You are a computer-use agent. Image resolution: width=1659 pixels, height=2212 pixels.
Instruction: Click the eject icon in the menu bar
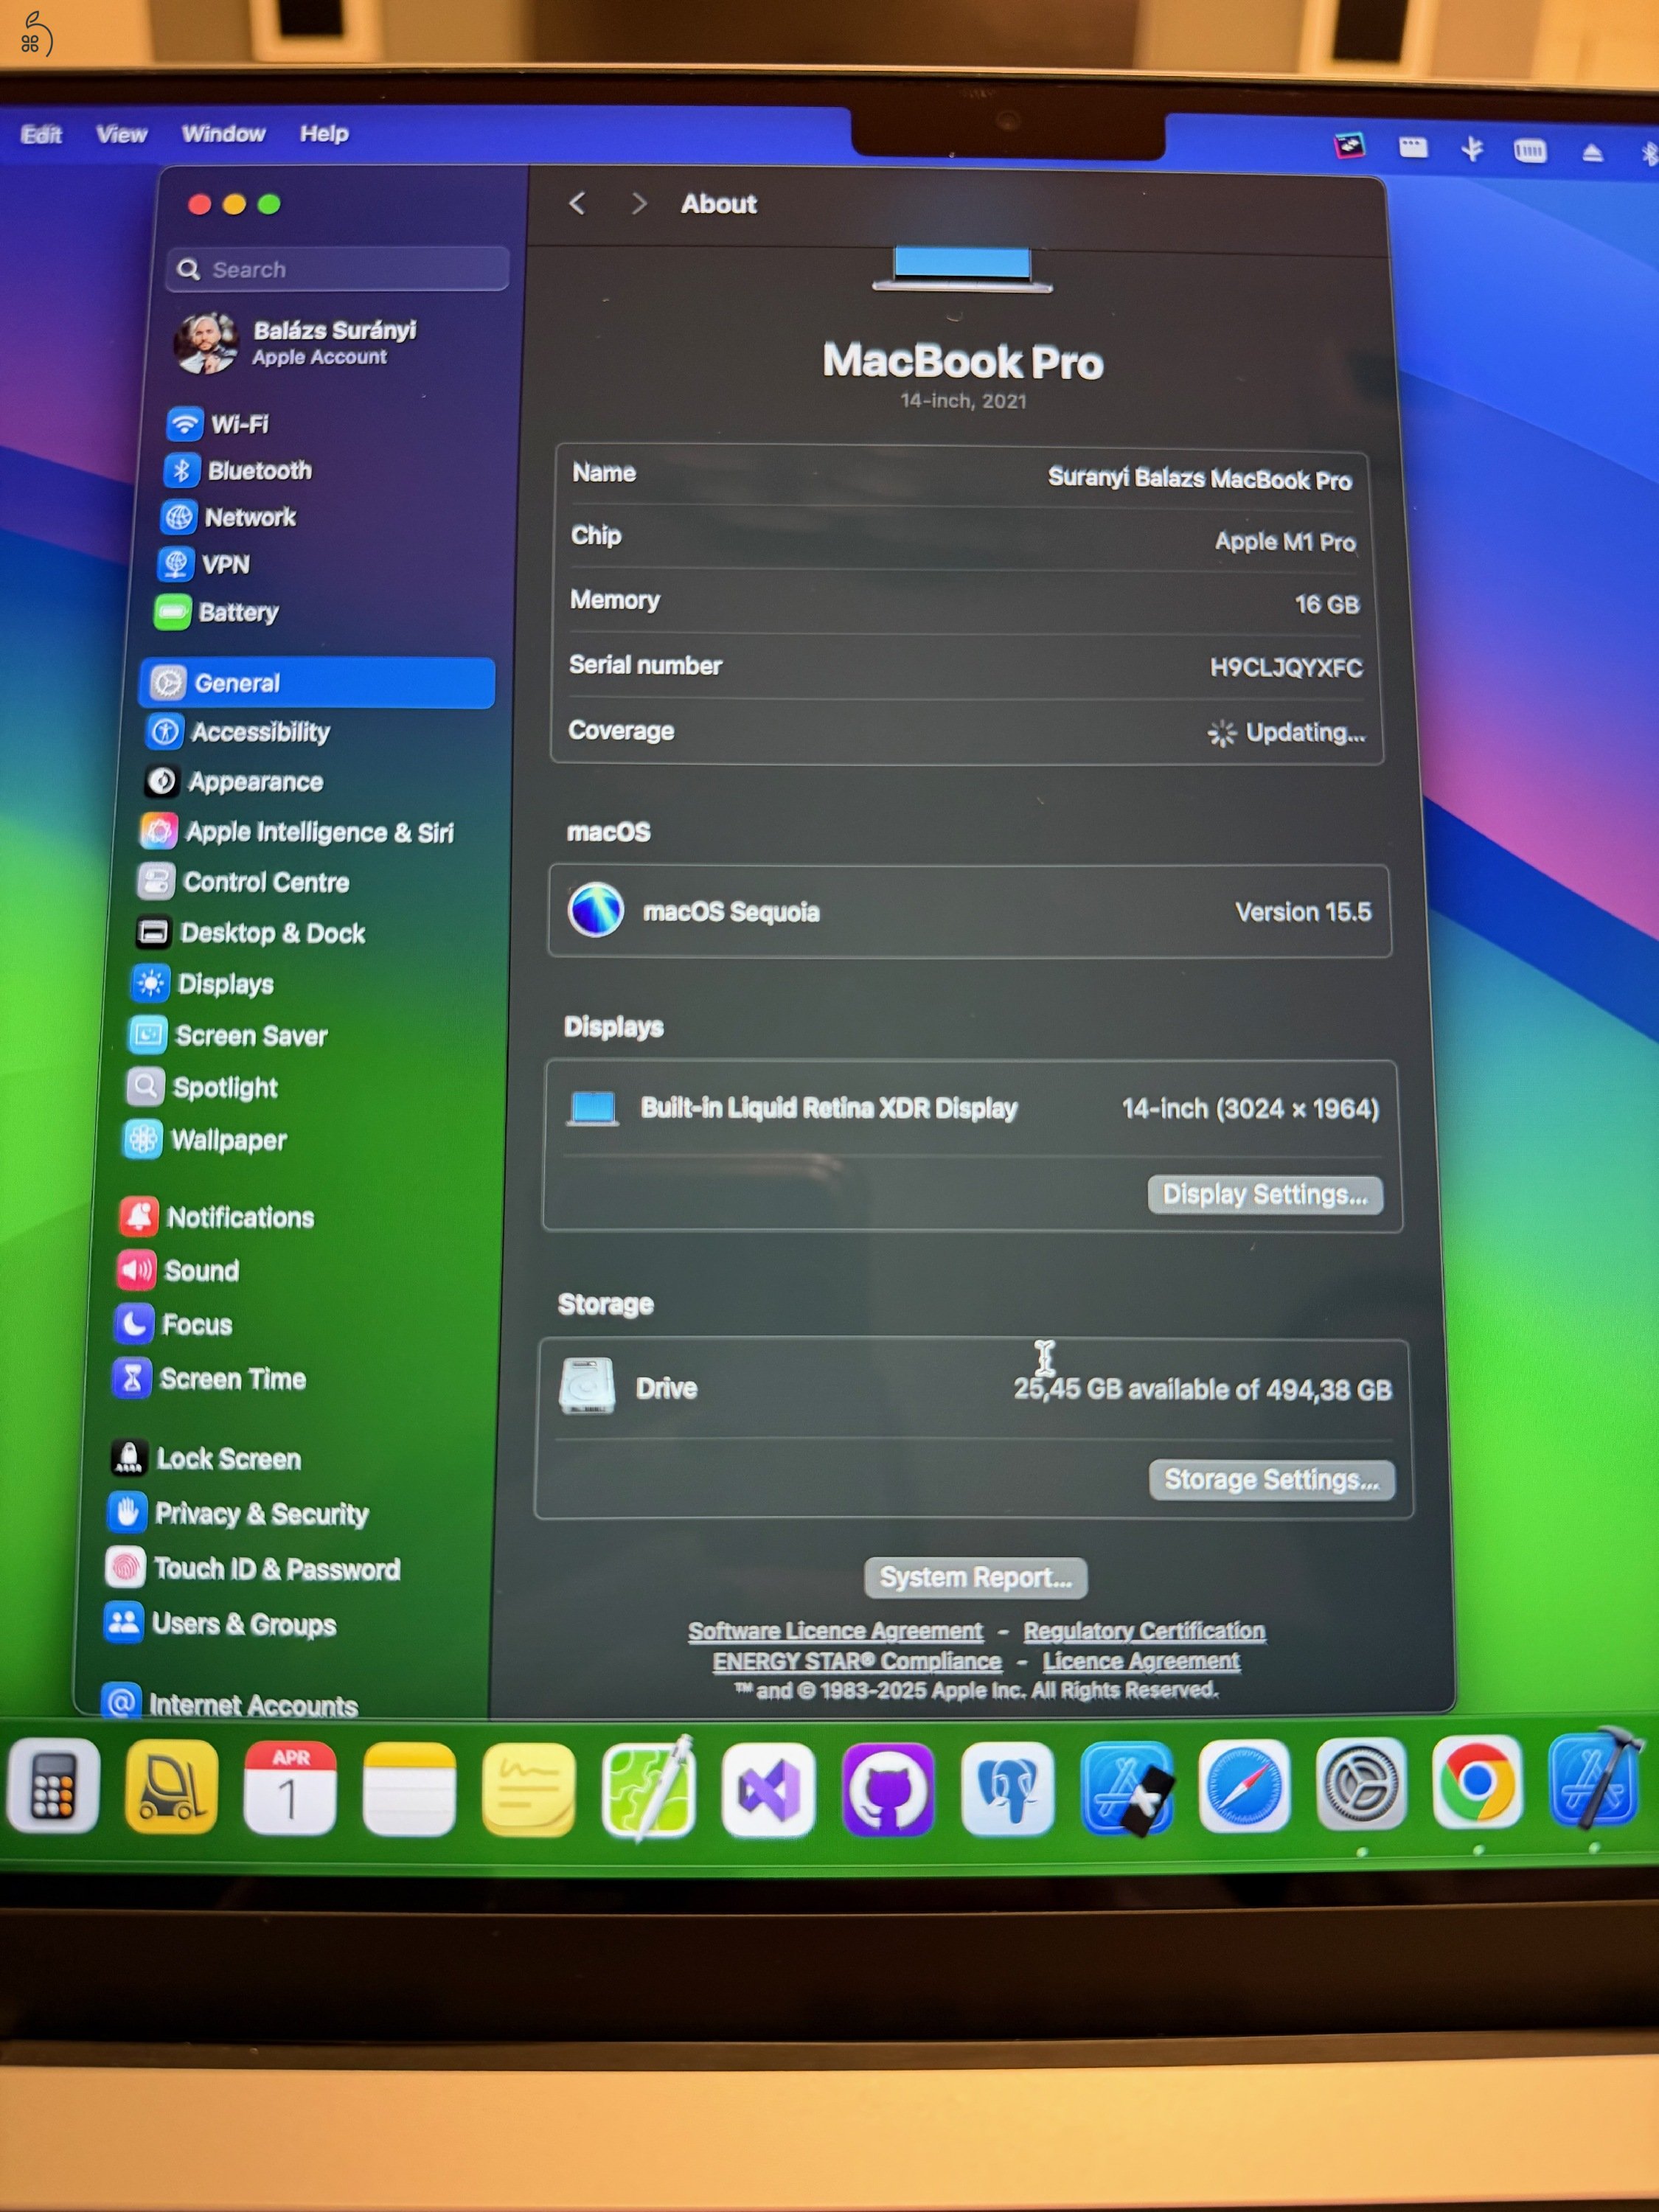point(1591,152)
